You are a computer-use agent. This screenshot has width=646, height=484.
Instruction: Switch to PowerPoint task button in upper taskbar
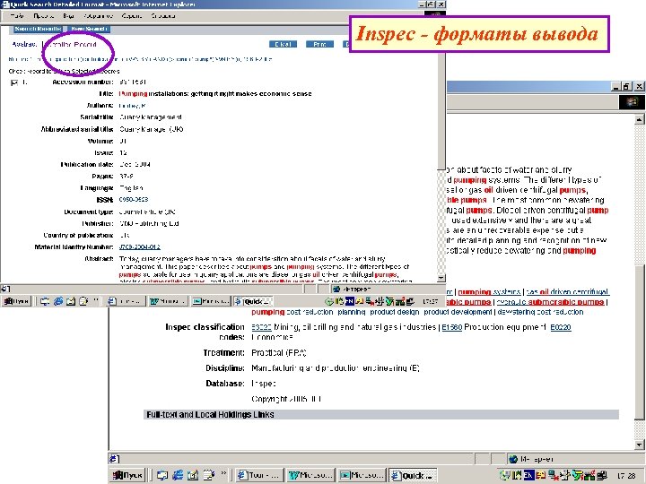click(210, 301)
